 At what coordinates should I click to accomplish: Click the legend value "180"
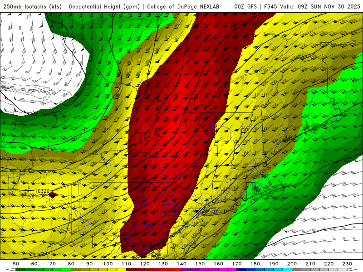tap(255, 264)
